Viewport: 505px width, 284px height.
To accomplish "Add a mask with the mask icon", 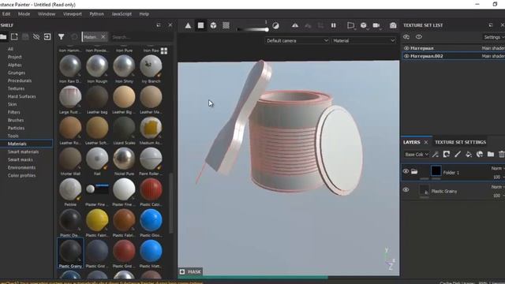I will (x=447, y=155).
